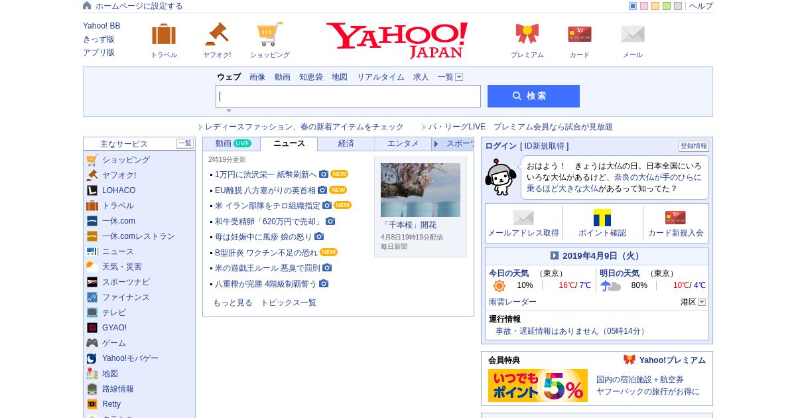Click the Yahoo! JAPAN logo
This screenshot has width=796, height=418.
(397, 40)
